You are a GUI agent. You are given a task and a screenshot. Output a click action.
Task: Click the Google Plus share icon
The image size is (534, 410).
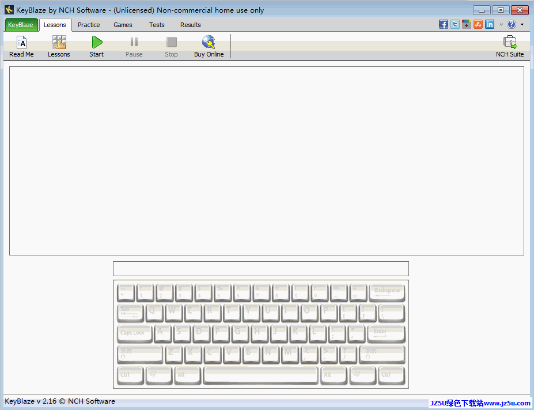pyautogui.click(x=467, y=25)
